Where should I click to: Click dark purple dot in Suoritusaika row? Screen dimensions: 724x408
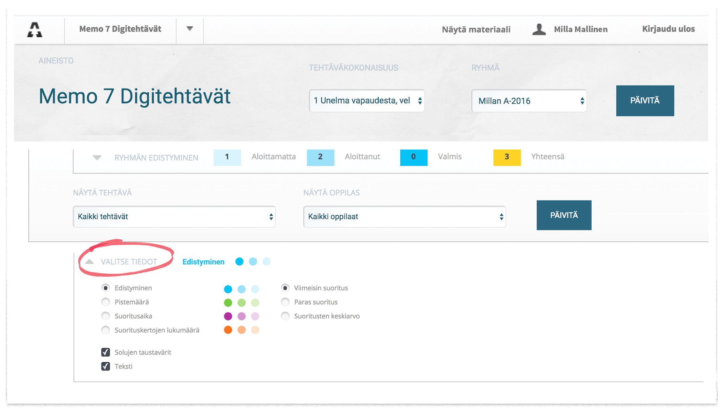click(228, 316)
